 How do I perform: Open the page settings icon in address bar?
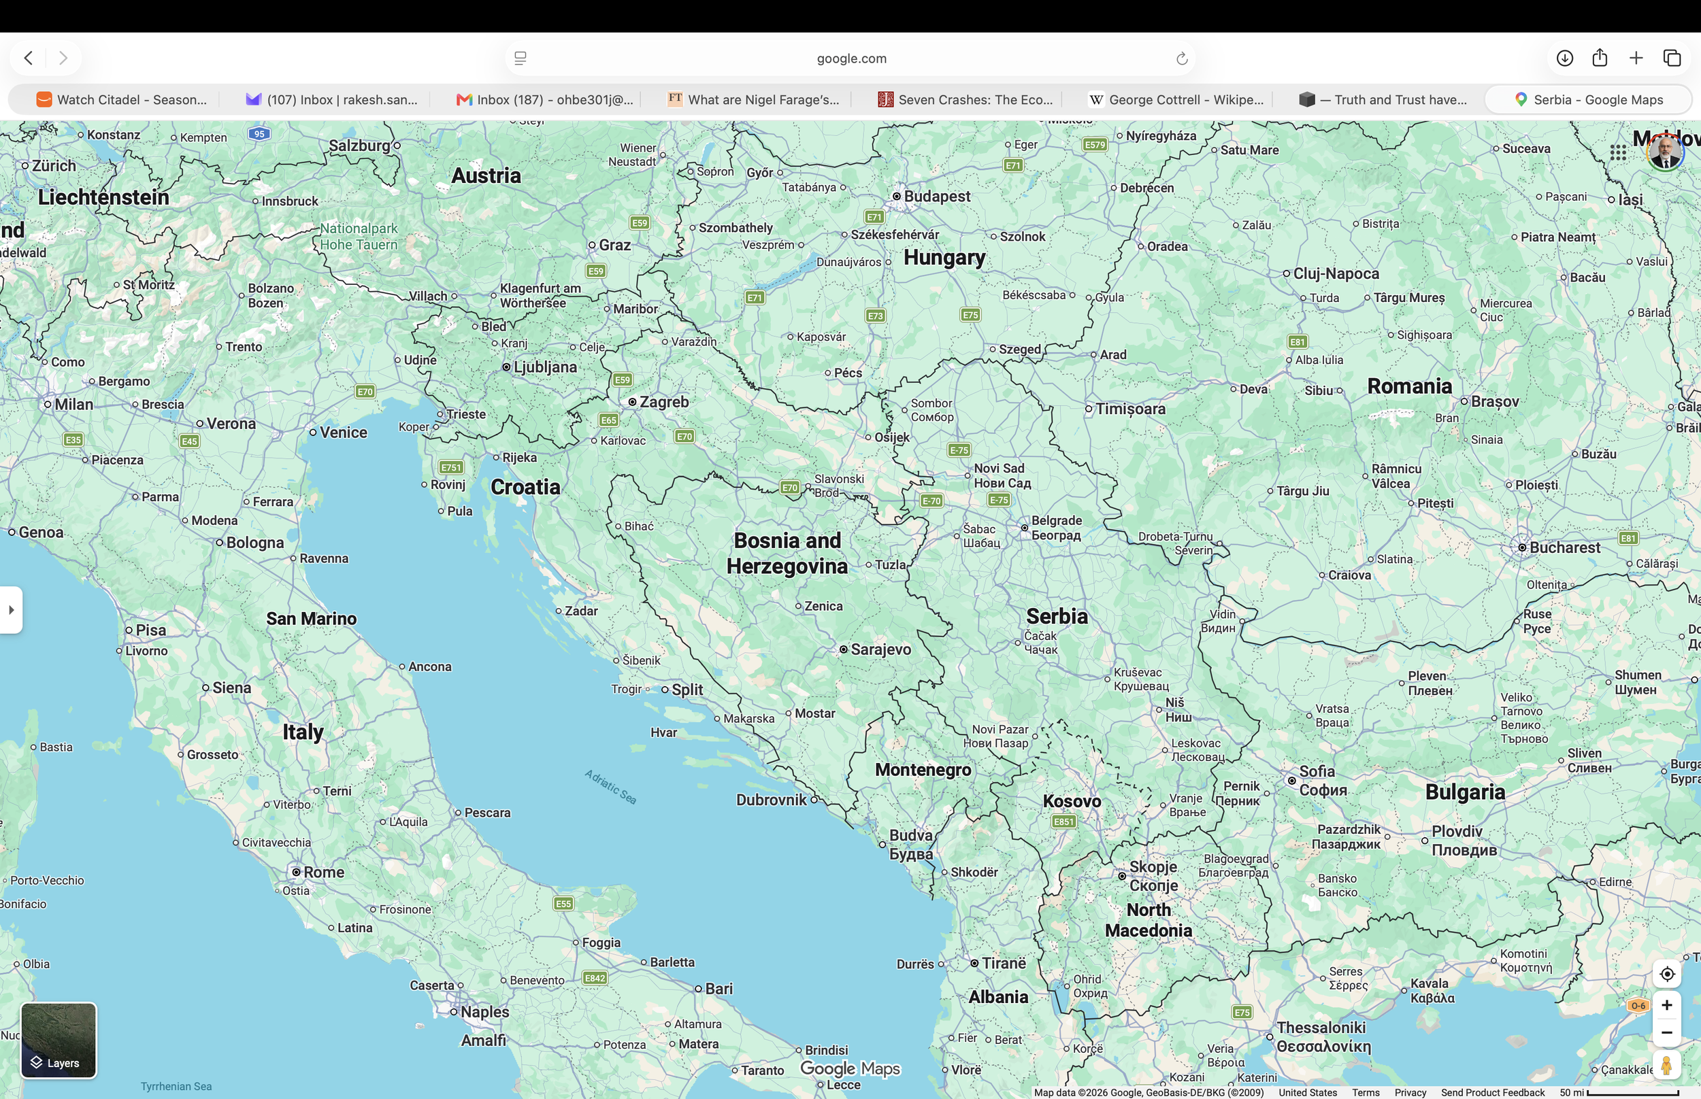click(x=521, y=58)
